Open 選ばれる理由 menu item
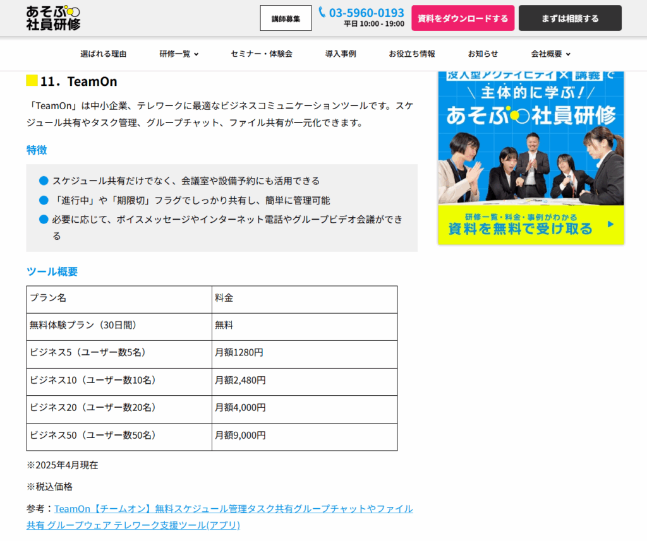 103,54
